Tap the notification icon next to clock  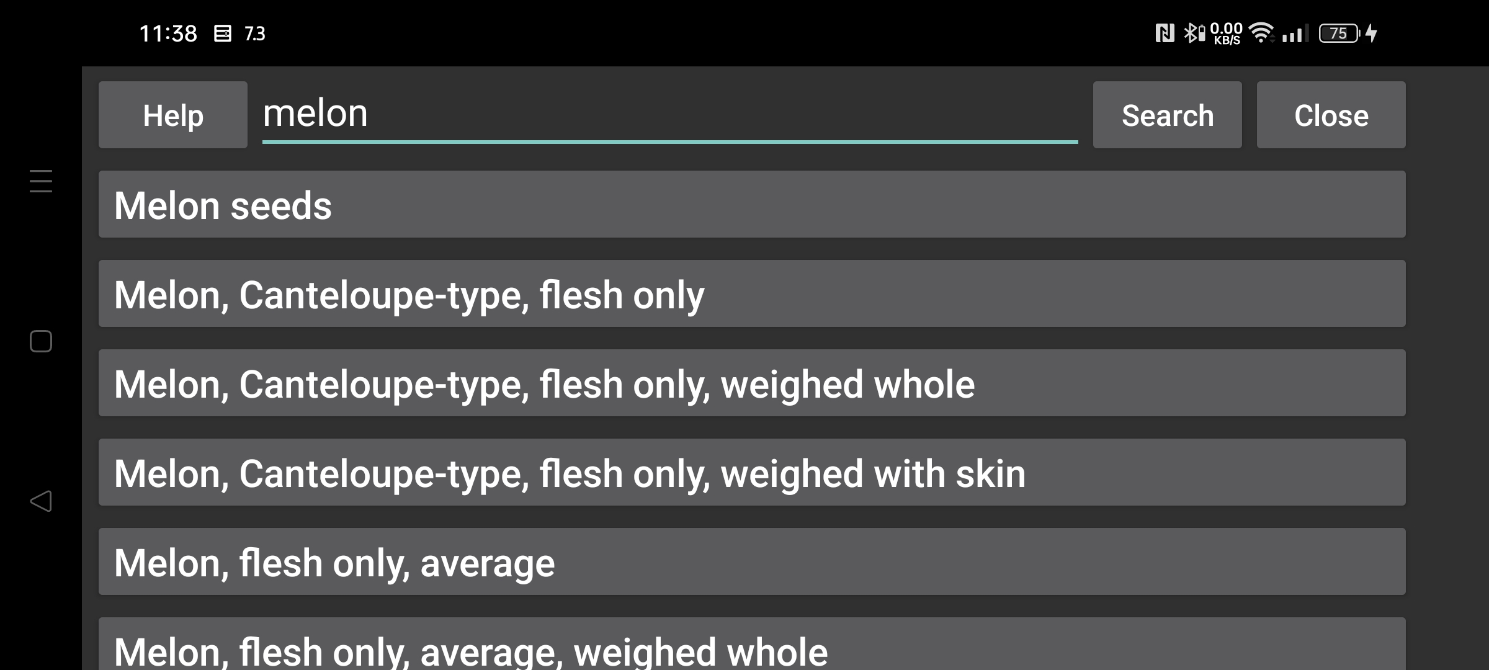(x=223, y=33)
